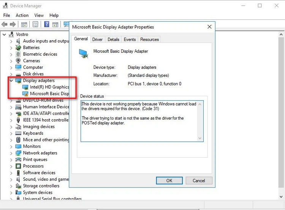This screenshot has width=285, height=210.
Task: Open the Action menu
Action: click(x=22, y=15)
